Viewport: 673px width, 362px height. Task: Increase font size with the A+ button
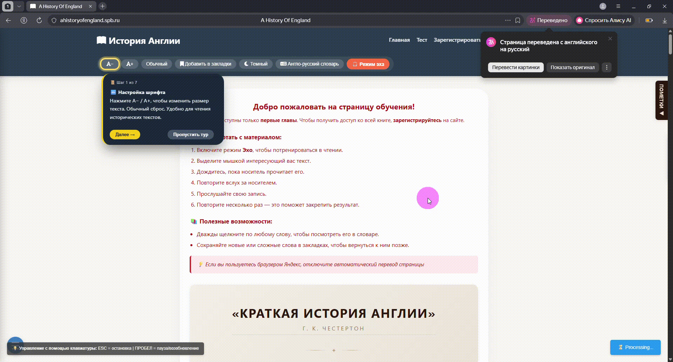click(130, 64)
